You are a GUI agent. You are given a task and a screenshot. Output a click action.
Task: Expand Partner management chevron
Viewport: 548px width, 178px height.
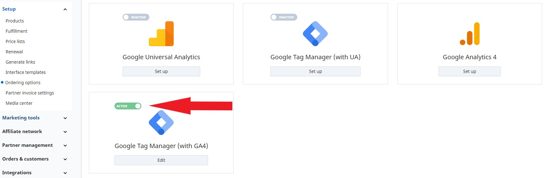pos(65,146)
